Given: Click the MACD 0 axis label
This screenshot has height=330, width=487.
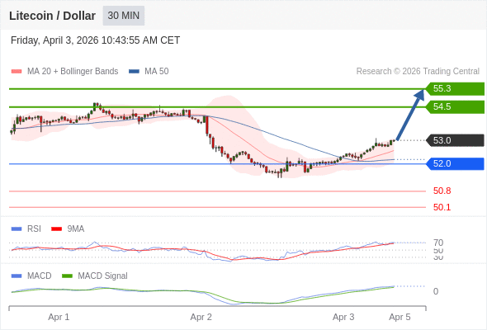Looking at the screenshot, I should (436, 291).
